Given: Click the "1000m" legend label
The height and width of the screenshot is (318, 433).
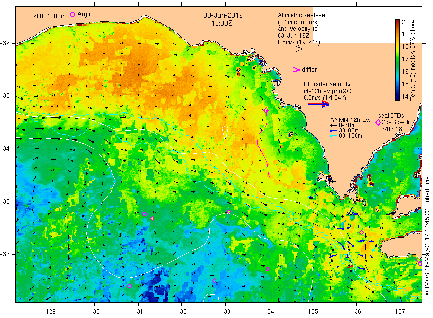Looking at the screenshot, I should pyautogui.click(x=56, y=16).
